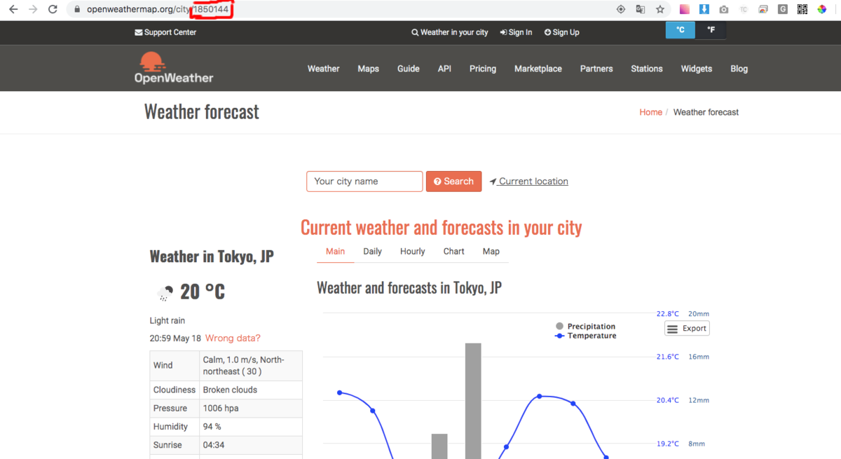Click the Sign Up link
The image size is (841, 459).
click(561, 32)
